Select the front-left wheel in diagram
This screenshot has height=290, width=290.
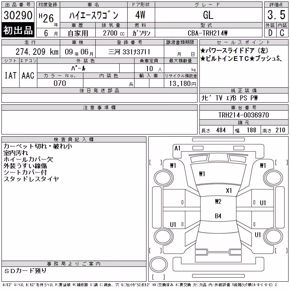[x=163, y=178]
